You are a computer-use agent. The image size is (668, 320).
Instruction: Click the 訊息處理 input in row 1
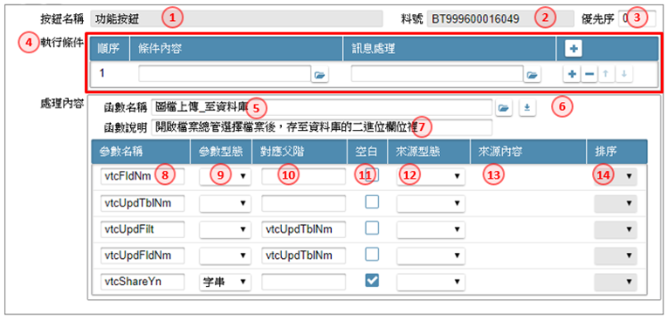coord(437,74)
